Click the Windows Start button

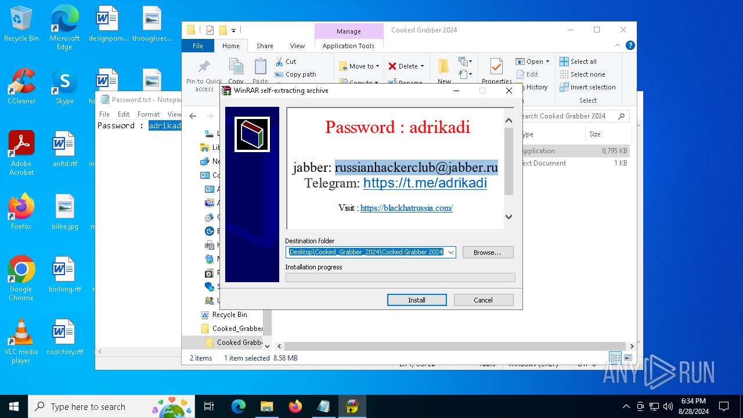coord(14,406)
